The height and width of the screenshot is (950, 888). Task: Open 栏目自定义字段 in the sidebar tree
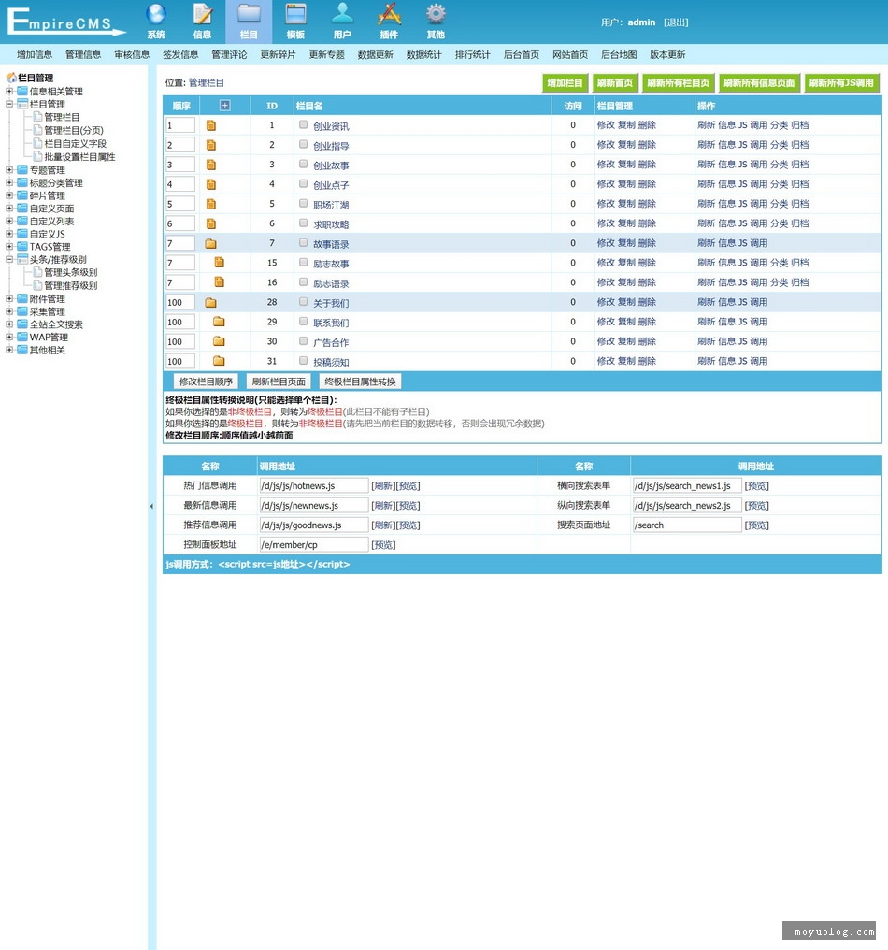(75, 144)
